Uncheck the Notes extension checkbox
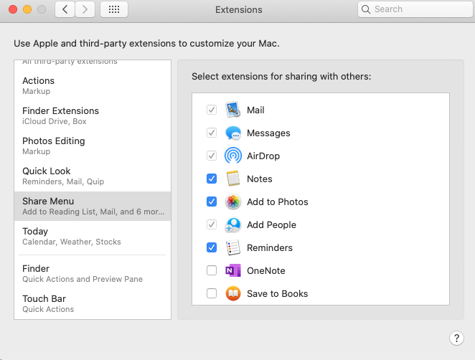This screenshot has height=360, width=475. click(212, 179)
